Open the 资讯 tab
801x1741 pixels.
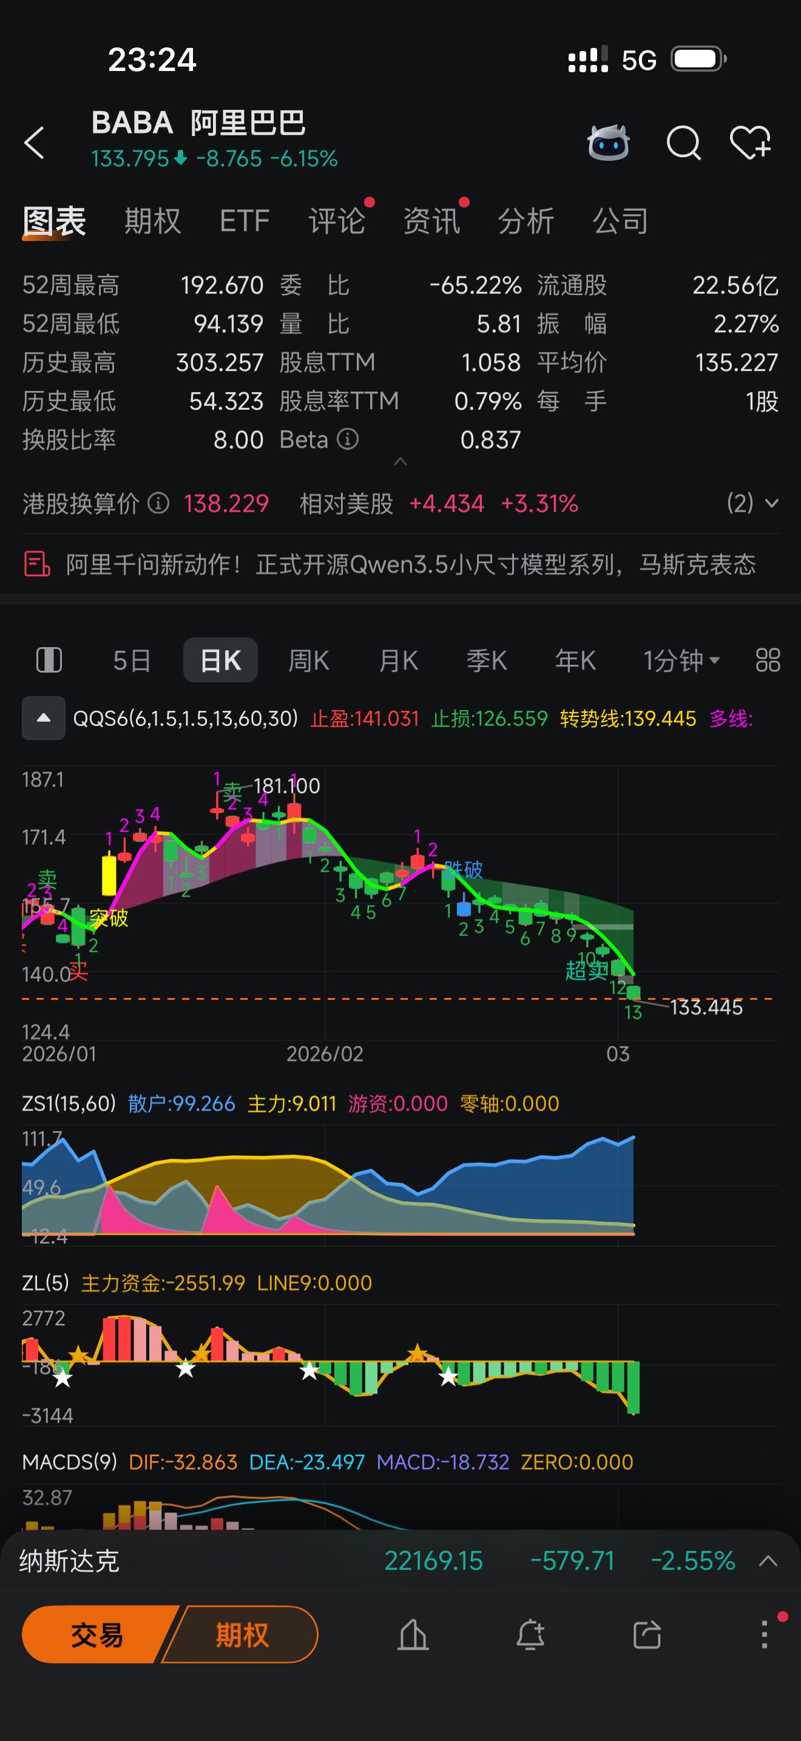click(431, 221)
